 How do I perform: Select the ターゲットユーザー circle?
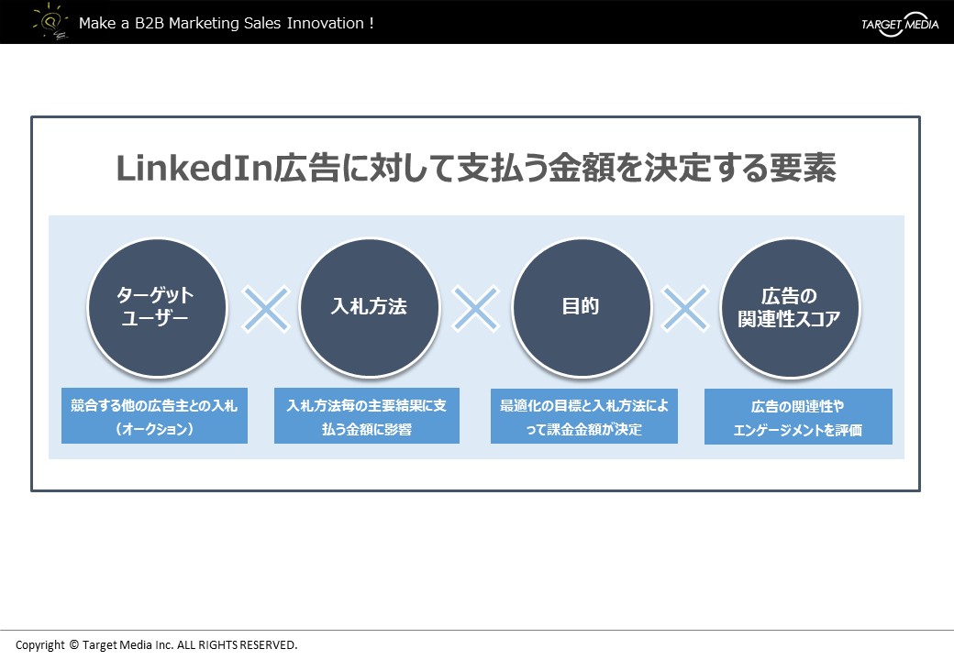point(157,307)
